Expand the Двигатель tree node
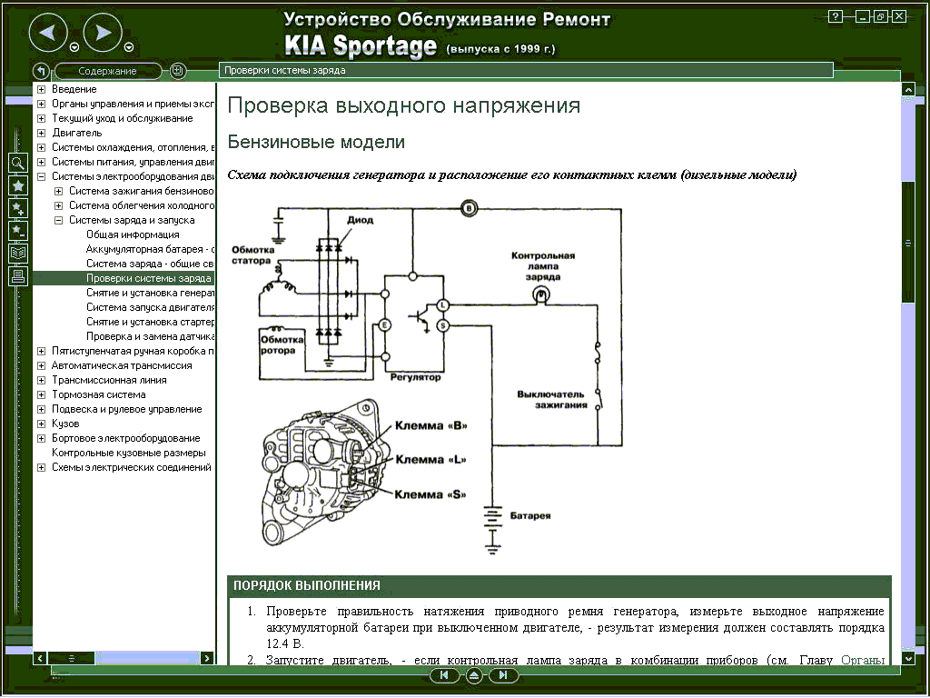This screenshot has height=698, width=930. 42,133
